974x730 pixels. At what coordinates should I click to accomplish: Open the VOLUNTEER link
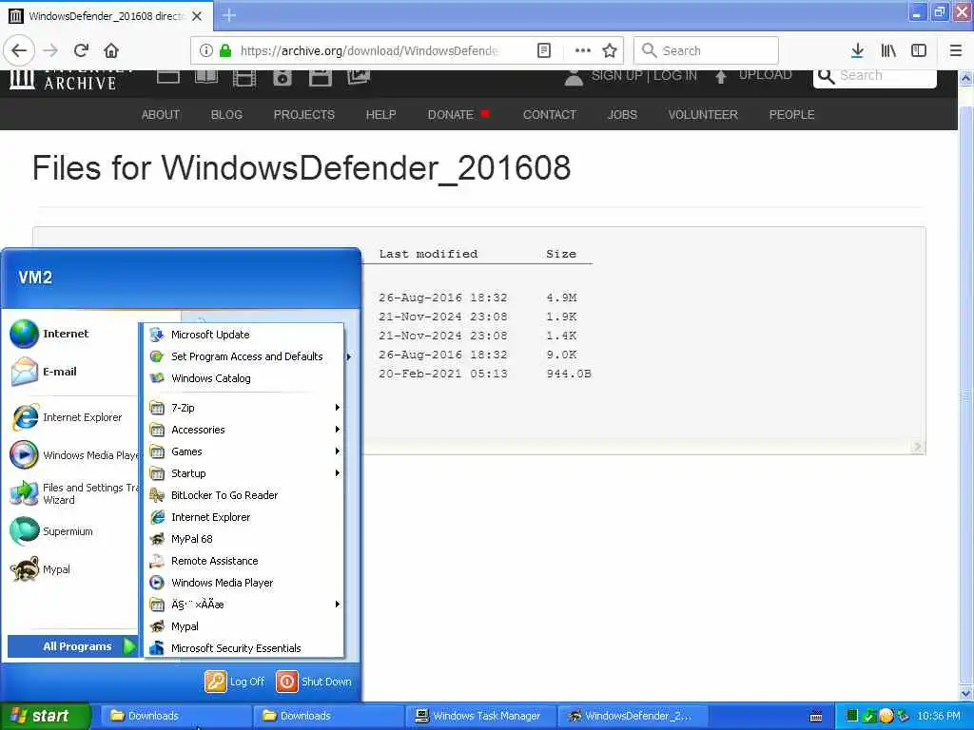(x=703, y=115)
